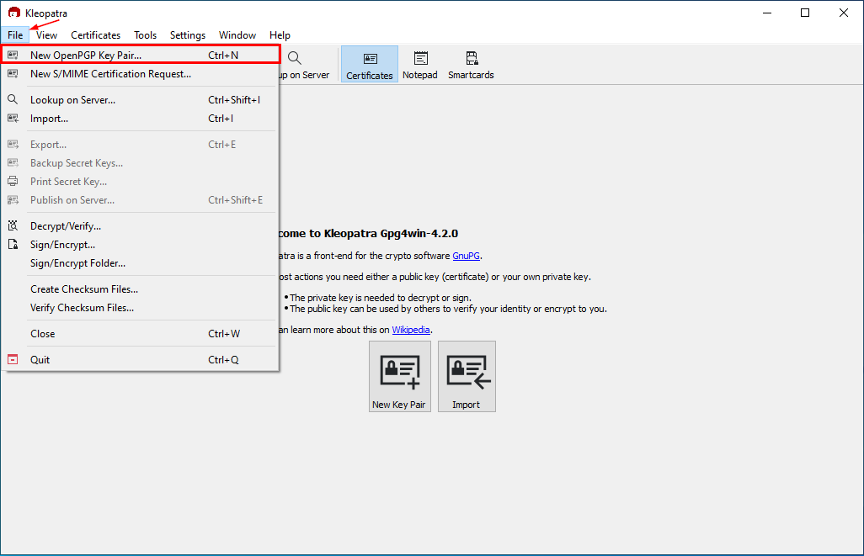This screenshot has height=556, width=864.
Task: Click the Lookup on Server magnifier icon
Action: [294, 57]
